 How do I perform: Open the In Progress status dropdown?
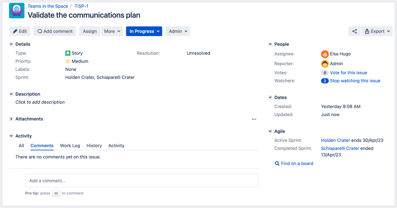click(x=144, y=31)
